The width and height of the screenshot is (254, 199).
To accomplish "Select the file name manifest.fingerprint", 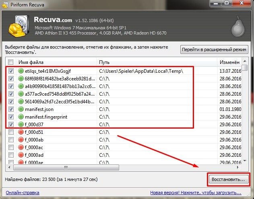I will (46, 117).
